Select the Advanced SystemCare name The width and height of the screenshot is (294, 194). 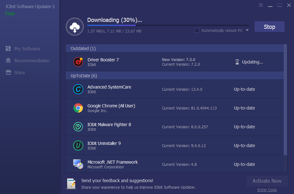[x=109, y=87]
